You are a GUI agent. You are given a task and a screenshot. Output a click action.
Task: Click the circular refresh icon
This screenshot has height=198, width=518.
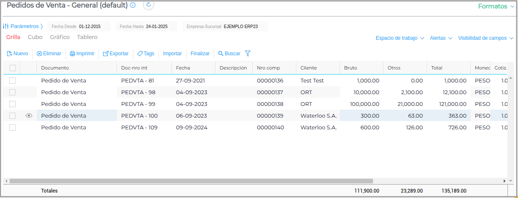pyautogui.click(x=149, y=5)
